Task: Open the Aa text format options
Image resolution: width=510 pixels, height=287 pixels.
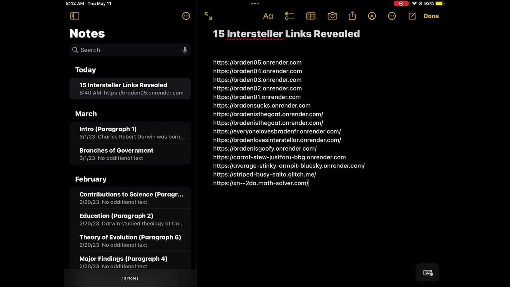Action: click(x=268, y=16)
